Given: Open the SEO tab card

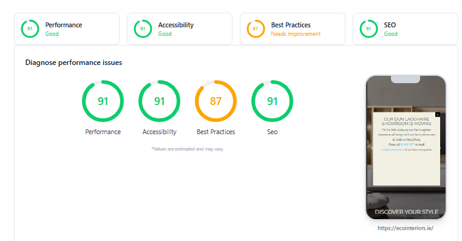Looking at the screenshot, I should point(406,29).
